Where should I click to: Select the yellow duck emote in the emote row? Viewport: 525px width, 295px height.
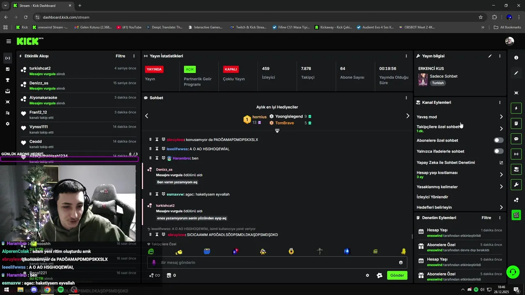(x=403, y=251)
